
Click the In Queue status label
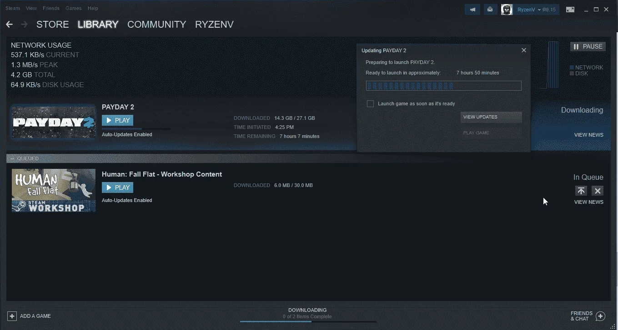pyautogui.click(x=588, y=177)
